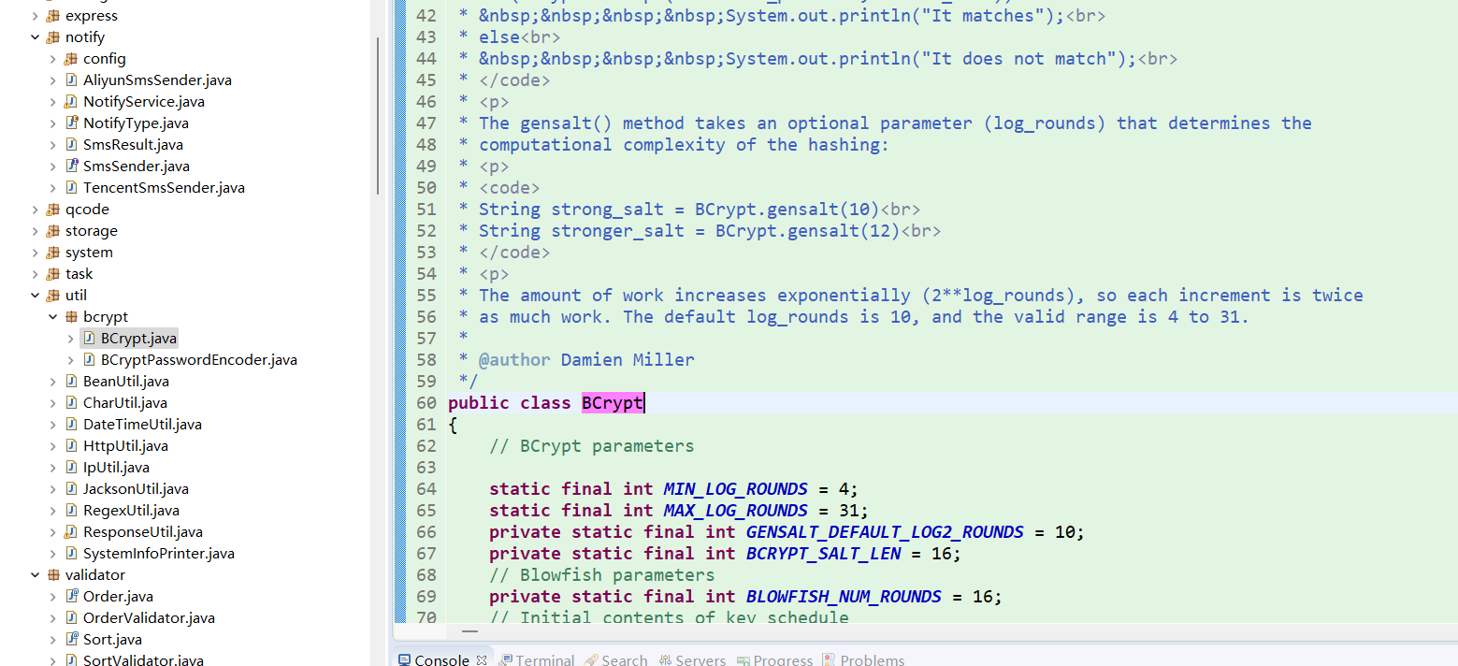Image resolution: width=1458 pixels, height=666 pixels.
Task: Click the package icon next to util
Action: click(x=54, y=295)
